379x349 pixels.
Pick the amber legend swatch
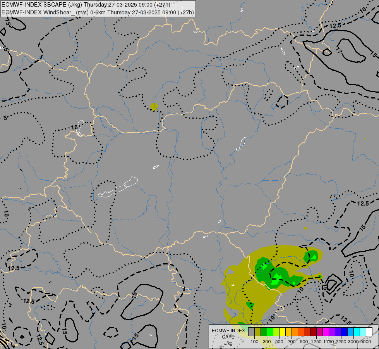coord(288,332)
